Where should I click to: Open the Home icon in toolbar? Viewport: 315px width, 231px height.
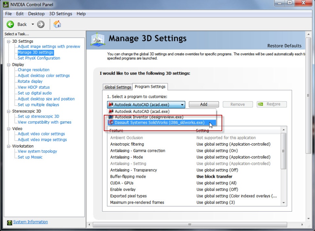point(57,24)
